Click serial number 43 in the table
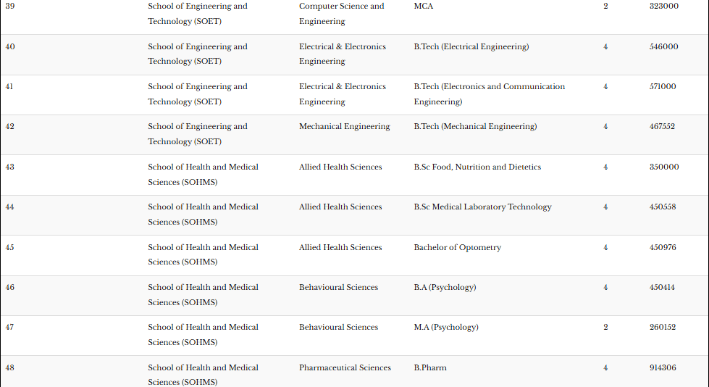709x387 pixels. [x=10, y=167]
